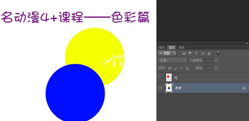Screen dimensions: 249x121
Task: Click lock transparent pixels icon
Action: [170, 68]
